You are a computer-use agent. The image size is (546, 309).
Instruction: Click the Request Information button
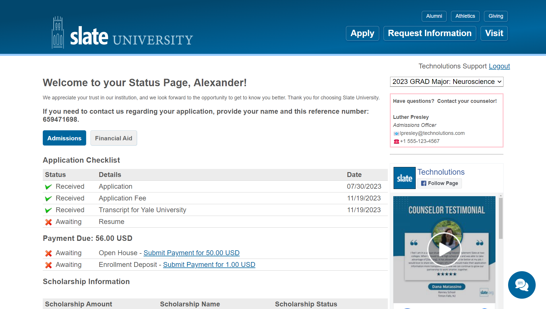tap(429, 33)
